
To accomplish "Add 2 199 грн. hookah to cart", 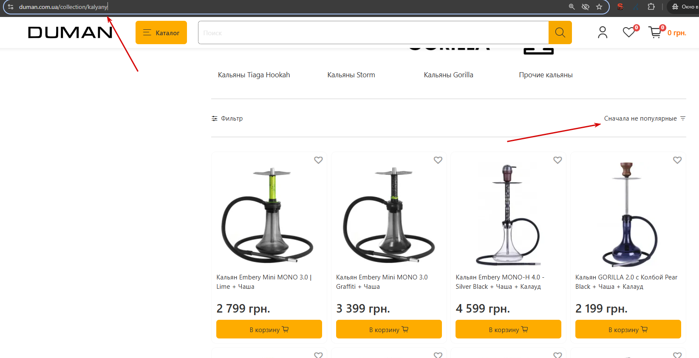I will (628, 329).
